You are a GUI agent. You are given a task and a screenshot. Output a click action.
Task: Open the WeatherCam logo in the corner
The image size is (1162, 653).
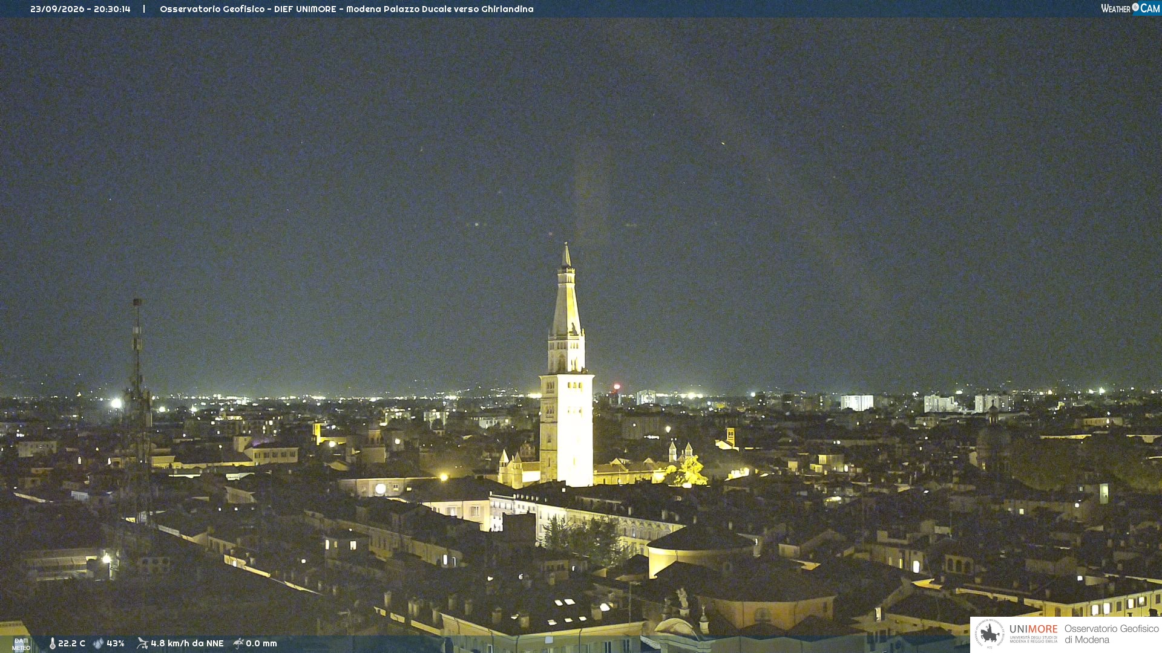tap(1130, 8)
